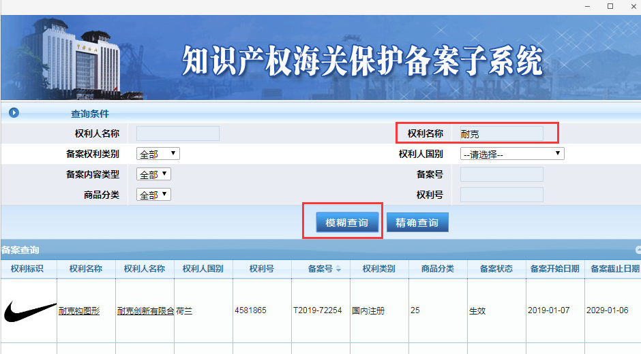
Task: Click the Nike swoosh trademark image
Action: [29, 311]
